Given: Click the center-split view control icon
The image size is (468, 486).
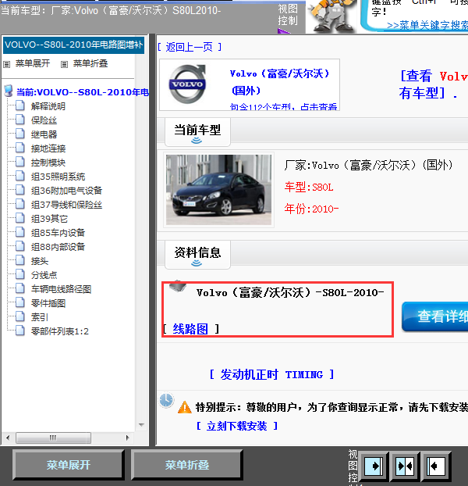Looking at the screenshot, I should click(x=405, y=466).
